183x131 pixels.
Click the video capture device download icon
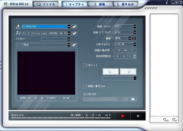[x=18, y=27]
